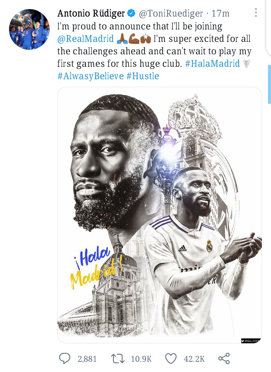Open the three-dot tweet options menu
Image resolution: width=271 pixels, height=372 pixels.
point(256,12)
